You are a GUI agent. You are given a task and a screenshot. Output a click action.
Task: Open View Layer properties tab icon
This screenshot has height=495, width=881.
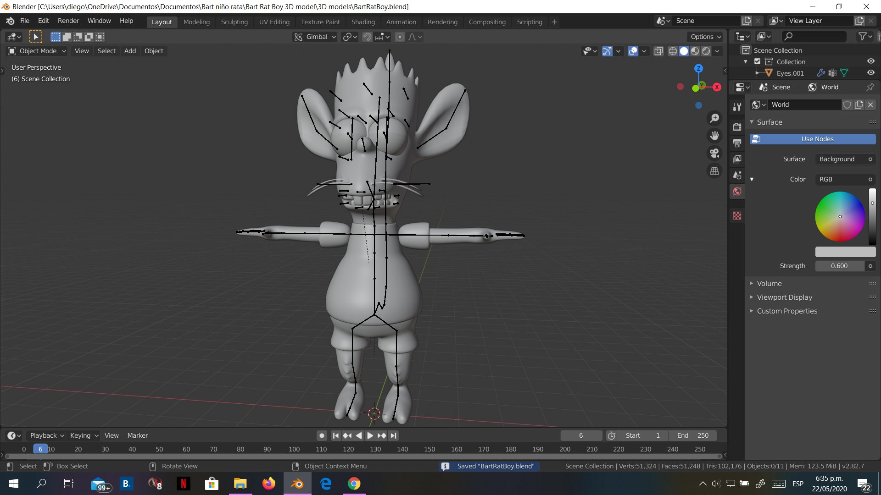[737, 159]
